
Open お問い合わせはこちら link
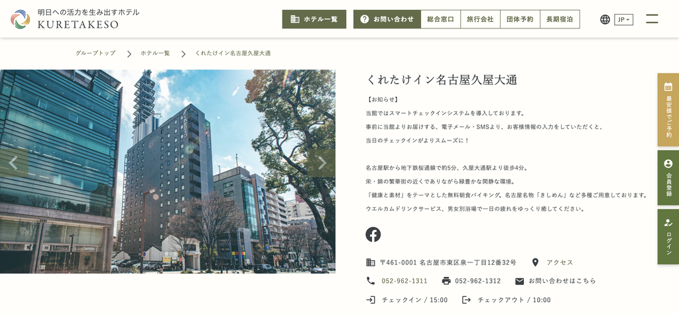[x=562, y=281]
